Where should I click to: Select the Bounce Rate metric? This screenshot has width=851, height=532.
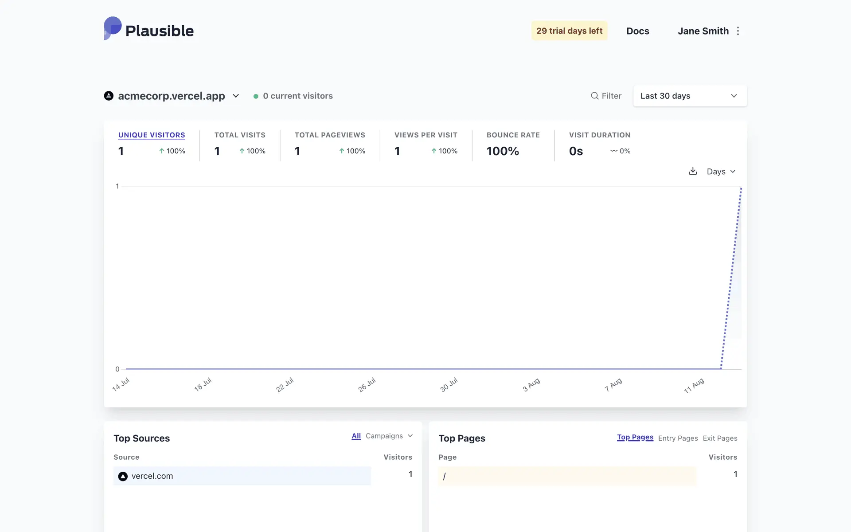click(513, 135)
